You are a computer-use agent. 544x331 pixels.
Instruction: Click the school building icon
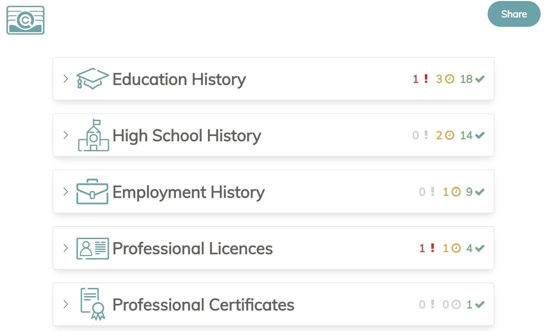coord(93,135)
